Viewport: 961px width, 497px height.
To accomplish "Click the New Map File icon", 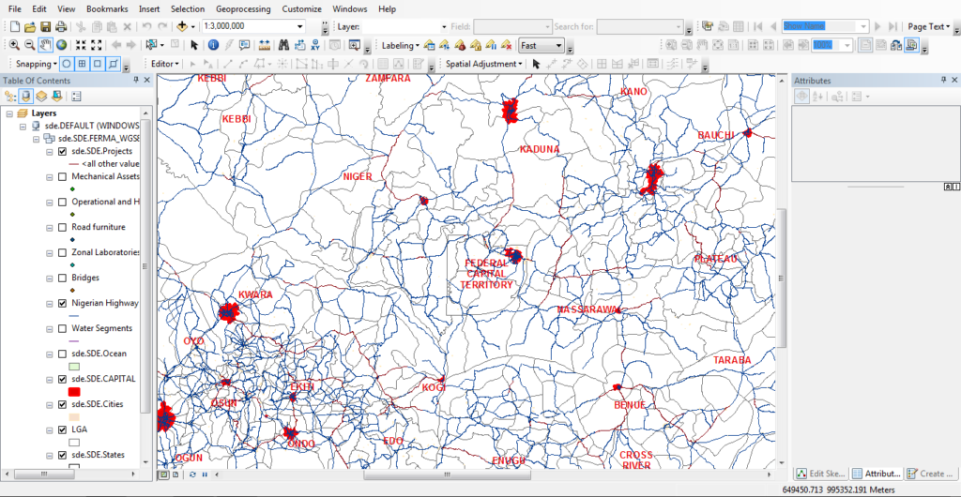I will (x=14, y=26).
